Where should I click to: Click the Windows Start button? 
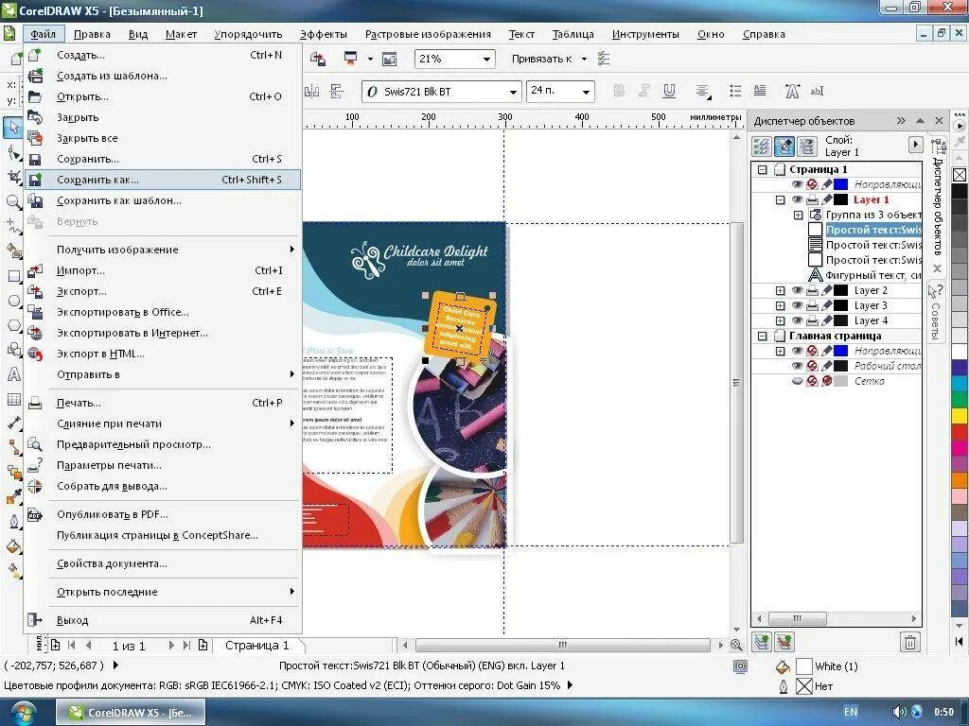click(23, 713)
